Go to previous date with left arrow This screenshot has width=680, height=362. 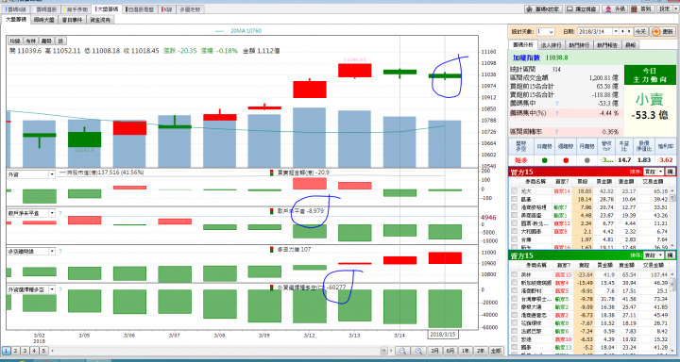[622, 32]
